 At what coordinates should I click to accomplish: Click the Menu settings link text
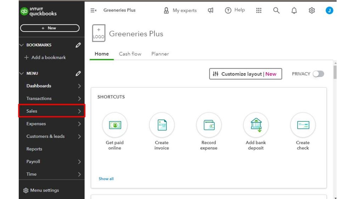click(x=45, y=191)
